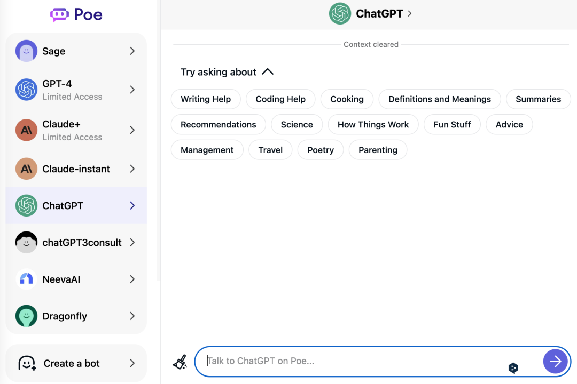The height and width of the screenshot is (384, 577).
Task: Select Dragonfly in the bot list
Action: (x=76, y=316)
